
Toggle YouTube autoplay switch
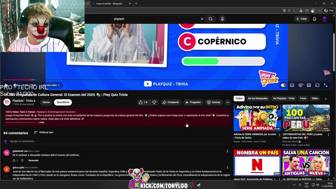(x=283, y=85)
